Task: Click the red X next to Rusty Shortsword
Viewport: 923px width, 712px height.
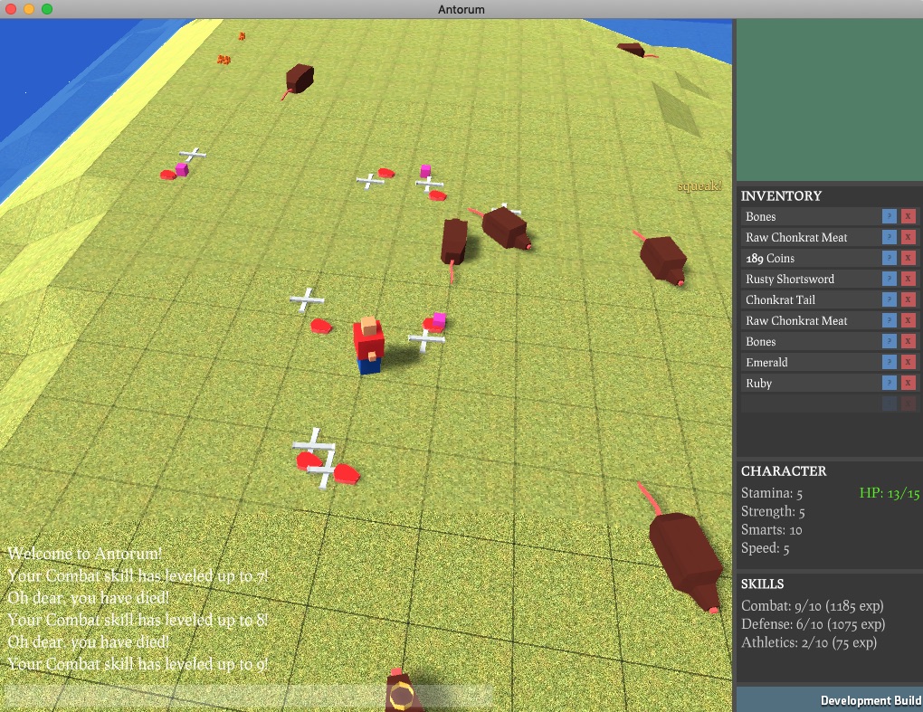Action: click(908, 280)
